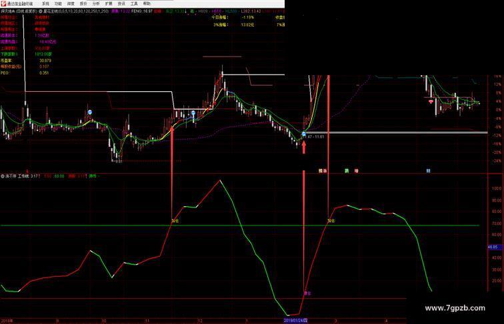
Task: Click the 建仓 label near the indicator bottom
Action: 307,293
